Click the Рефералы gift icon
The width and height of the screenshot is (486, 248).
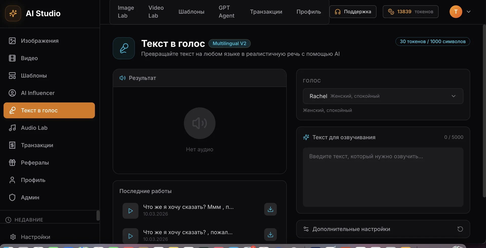pyautogui.click(x=12, y=162)
